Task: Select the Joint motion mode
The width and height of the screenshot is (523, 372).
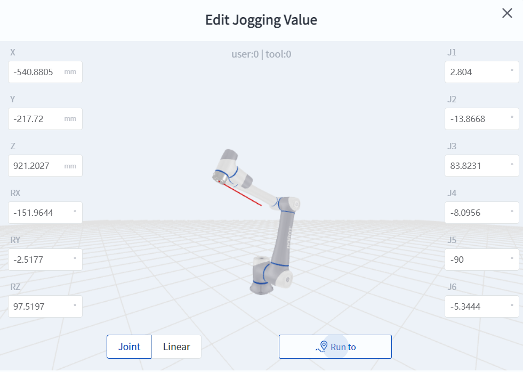Action: coord(129,347)
